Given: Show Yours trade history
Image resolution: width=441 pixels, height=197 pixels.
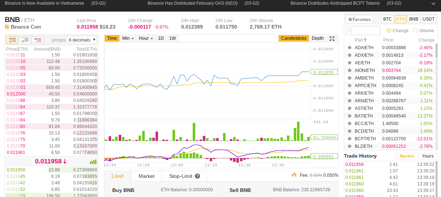Looking at the screenshot, I should (x=428, y=156).
